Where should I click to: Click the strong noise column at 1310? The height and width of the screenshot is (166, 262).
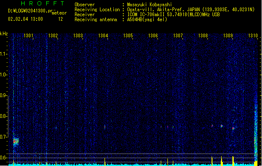[256, 133]
